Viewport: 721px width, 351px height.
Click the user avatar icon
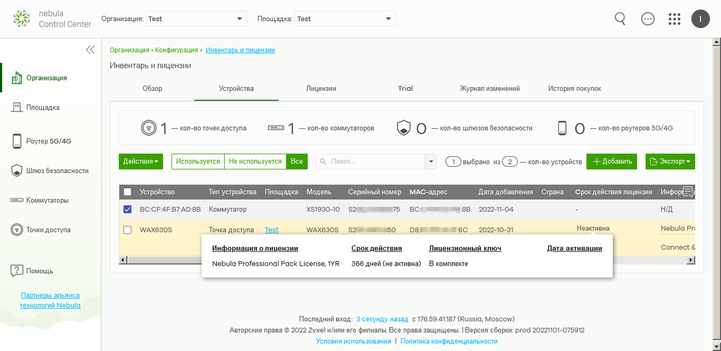pyautogui.click(x=701, y=19)
